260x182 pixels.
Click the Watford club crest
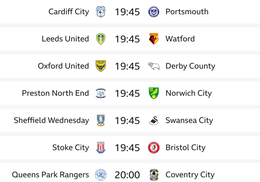pyautogui.click(x=154, y=39)
